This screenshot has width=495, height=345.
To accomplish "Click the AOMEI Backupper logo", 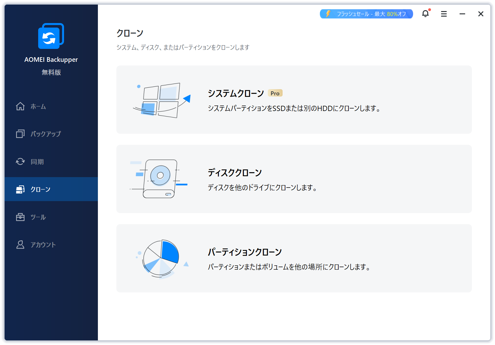I will point(51,36).
